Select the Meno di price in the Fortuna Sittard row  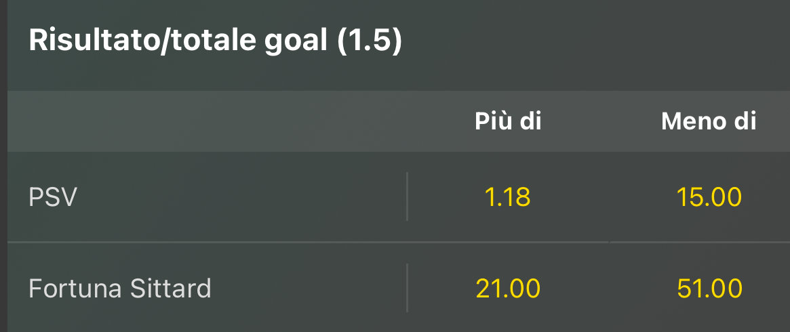709,289
